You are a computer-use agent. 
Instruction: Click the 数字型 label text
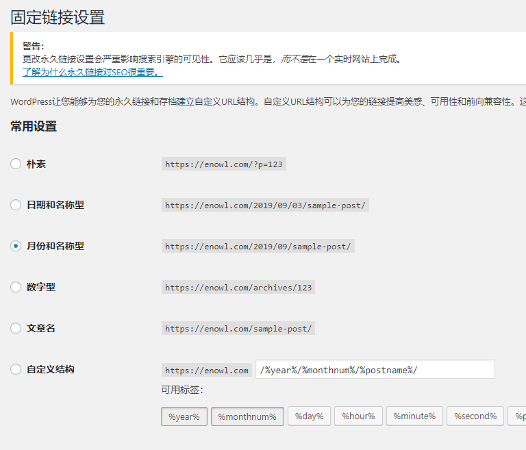41,287
